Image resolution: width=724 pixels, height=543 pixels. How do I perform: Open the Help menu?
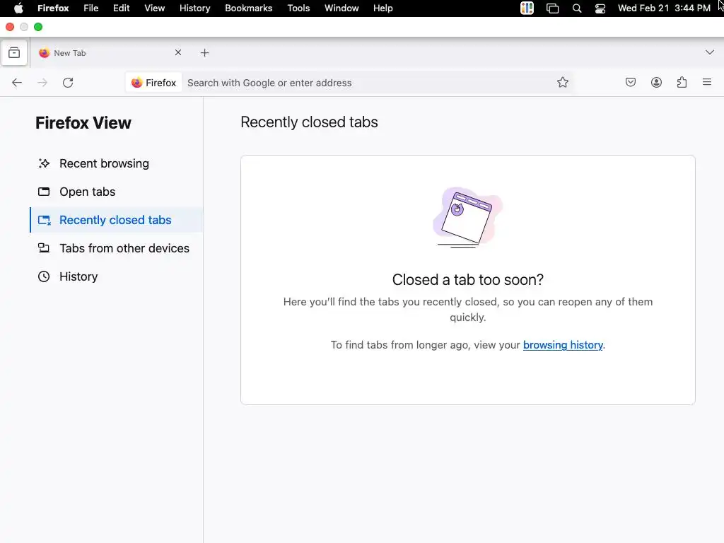(383, 8)
